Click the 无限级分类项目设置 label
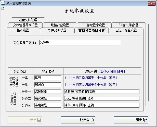 [14, 82]
